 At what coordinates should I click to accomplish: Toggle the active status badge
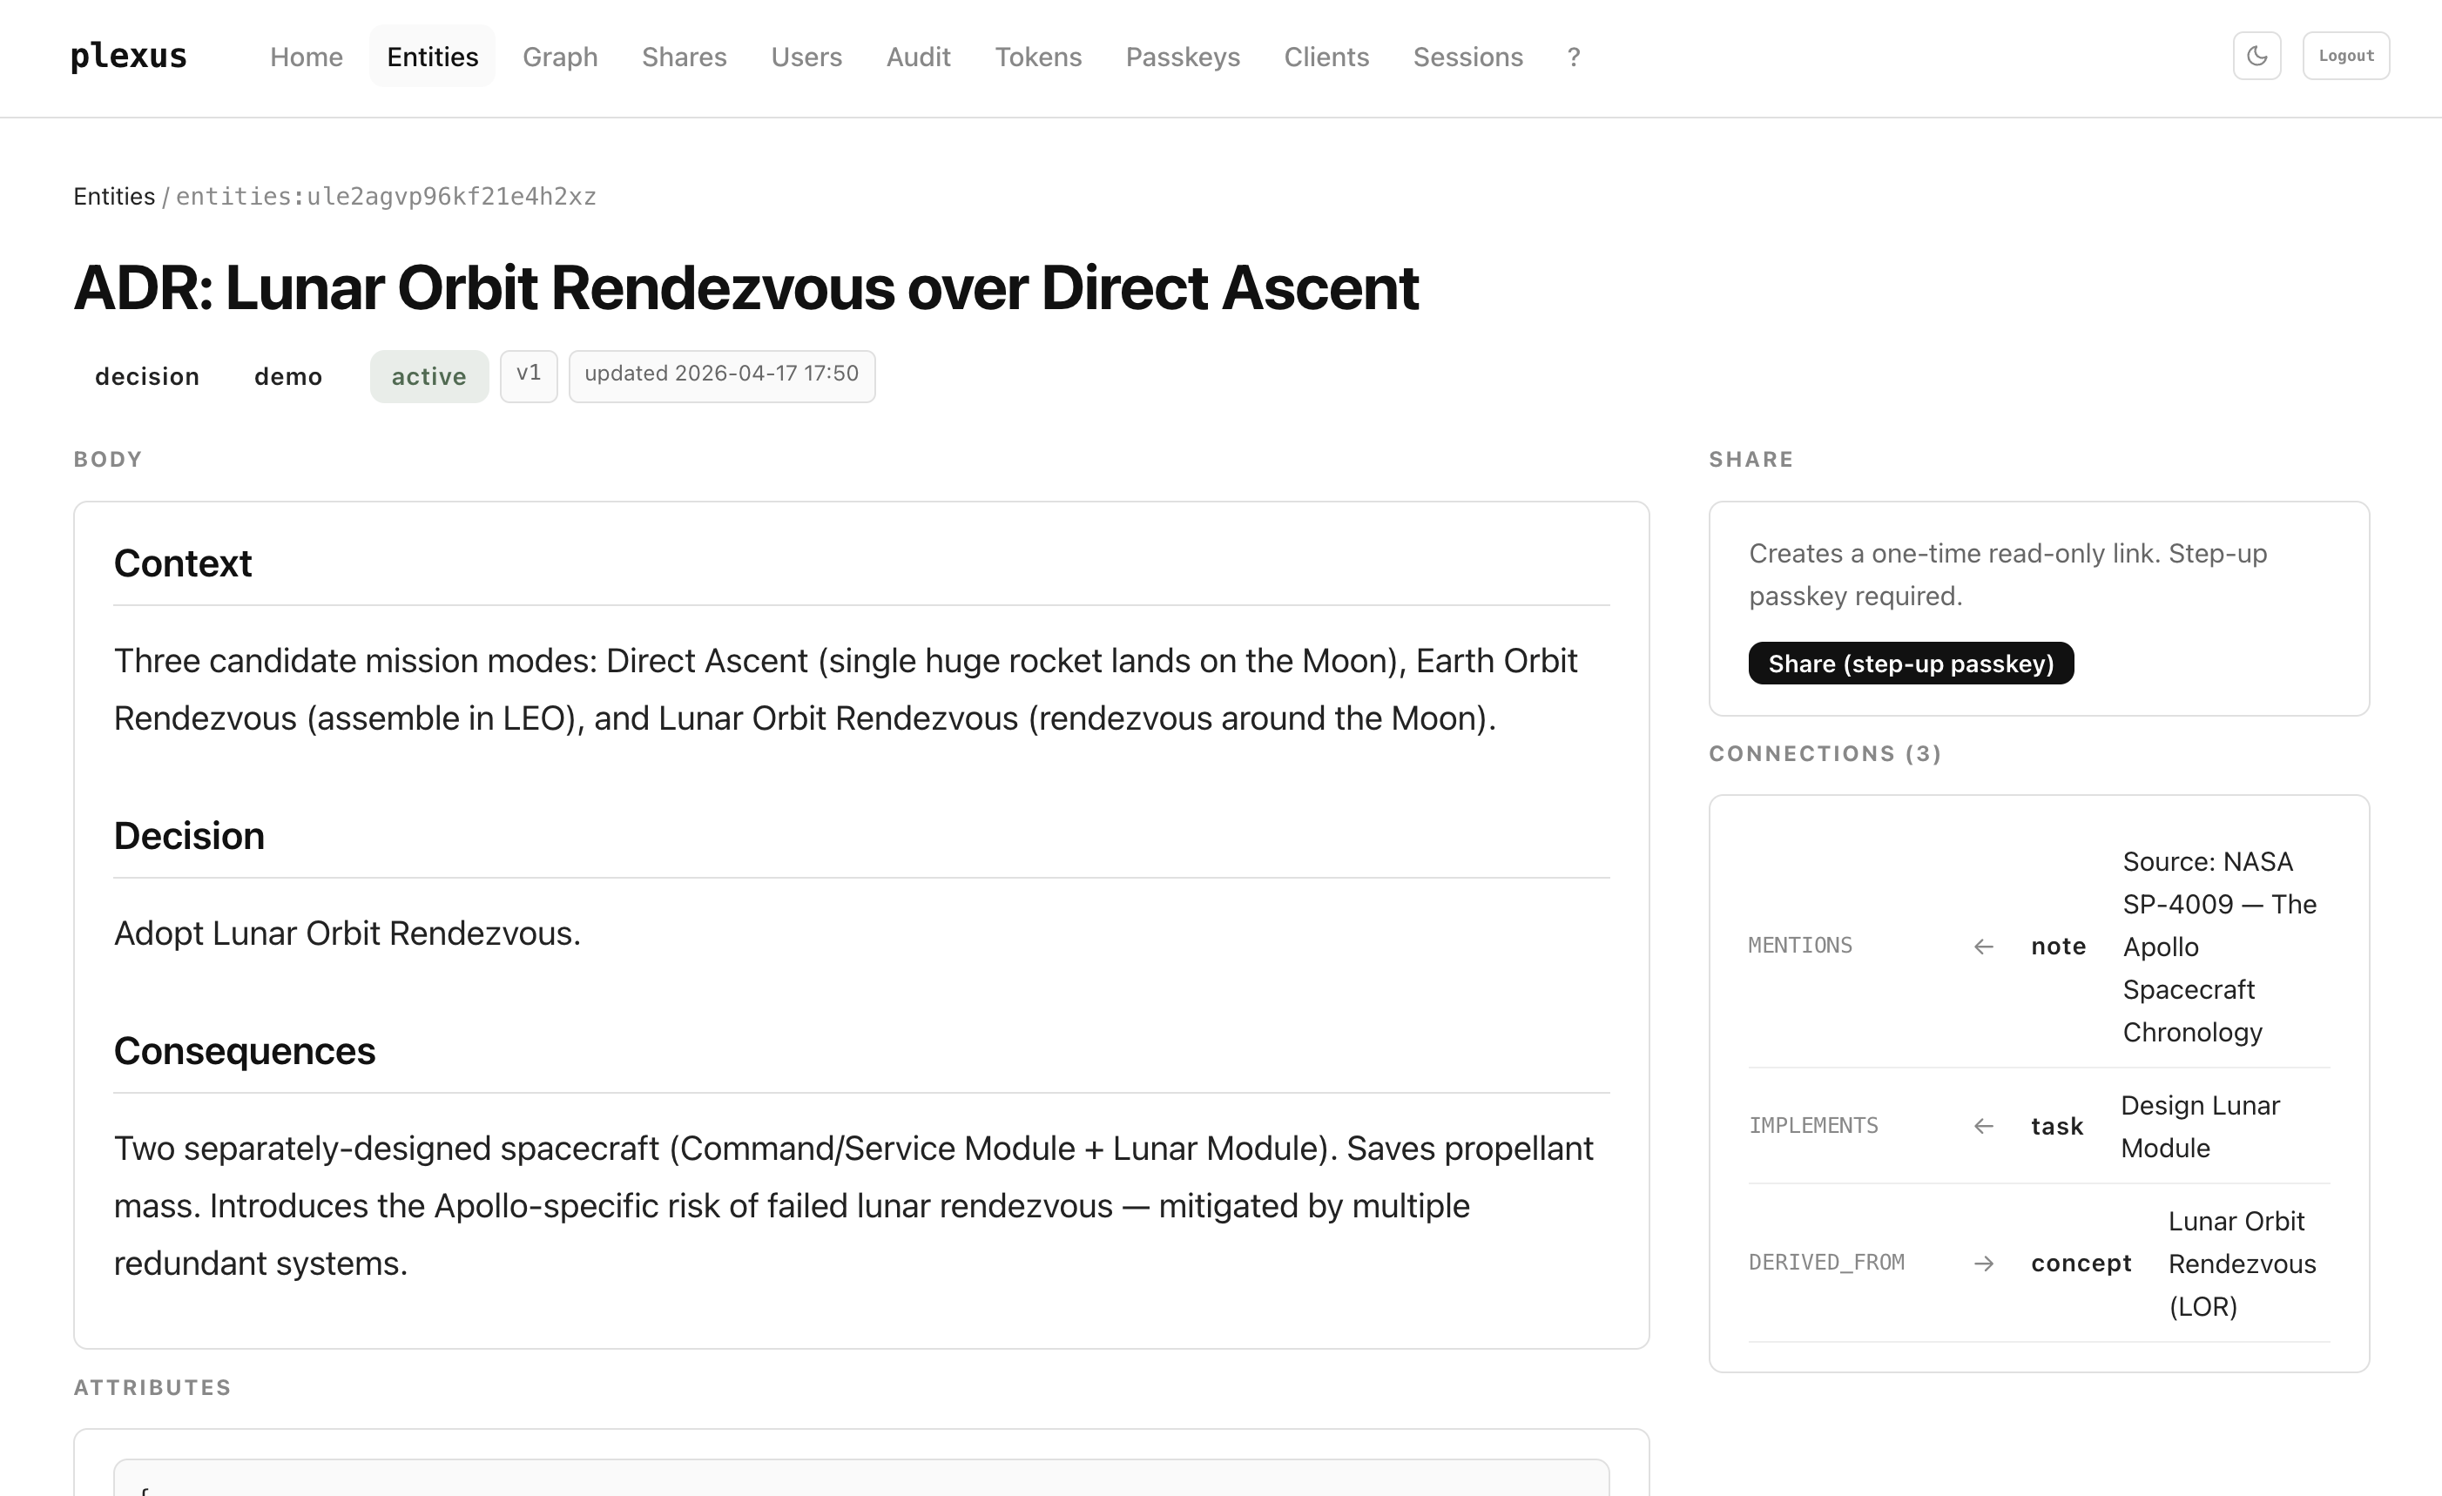[x=428, y=375]
